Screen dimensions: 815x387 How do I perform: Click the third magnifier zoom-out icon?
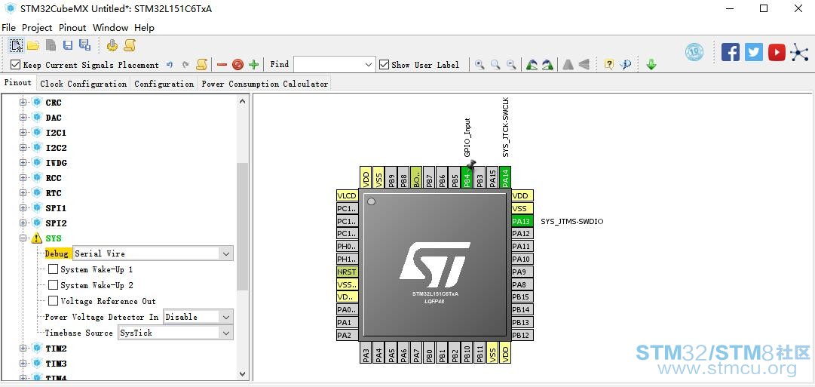pos(512,65)
